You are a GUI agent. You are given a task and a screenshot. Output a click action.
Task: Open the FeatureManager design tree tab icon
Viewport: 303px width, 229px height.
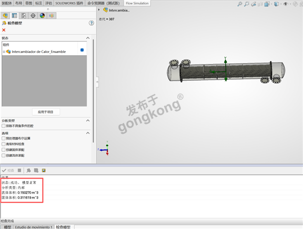6,16
